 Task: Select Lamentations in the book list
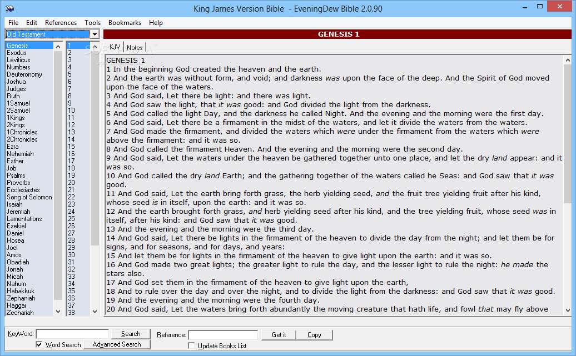[x=29, y=219]
